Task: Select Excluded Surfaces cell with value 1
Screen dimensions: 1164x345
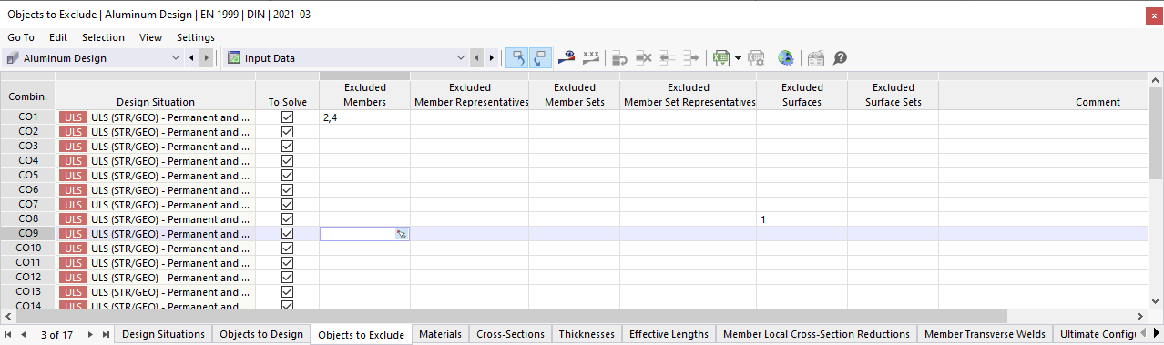Action: pyautogui.click(x=802, y=219)
